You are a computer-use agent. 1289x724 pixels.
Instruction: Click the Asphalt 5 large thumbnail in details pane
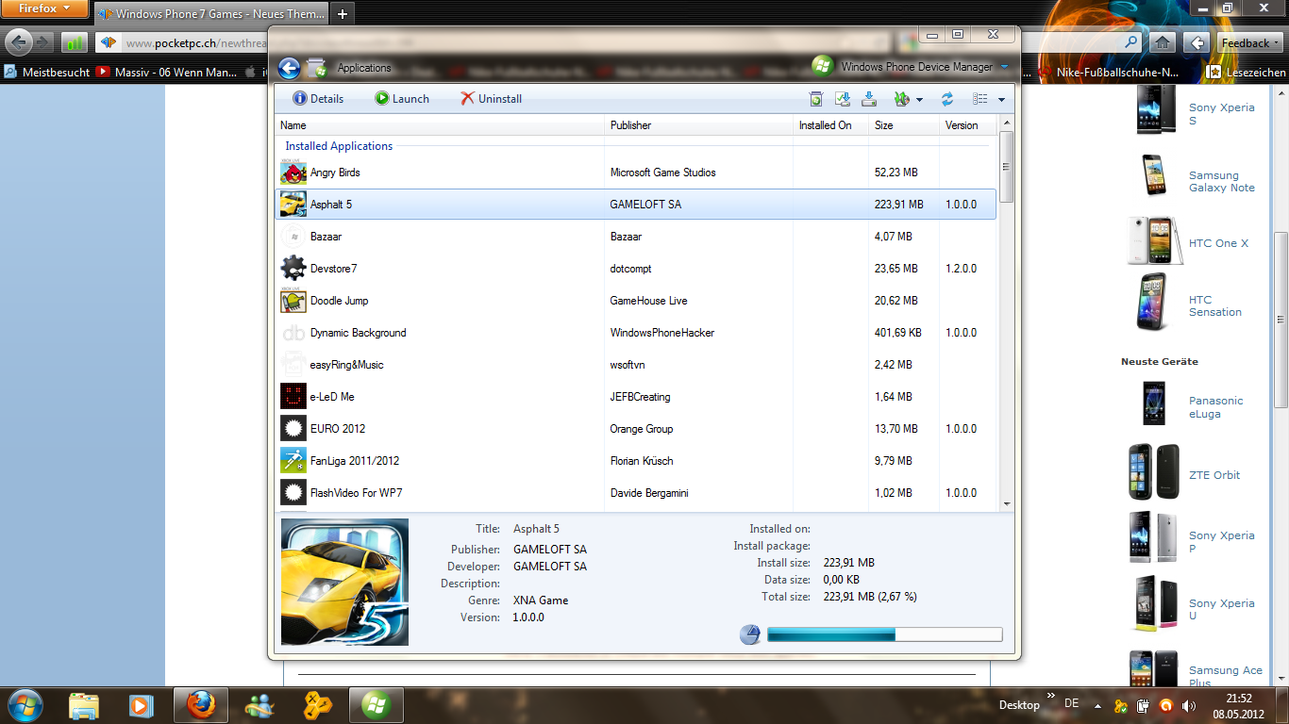pos(344,582)
